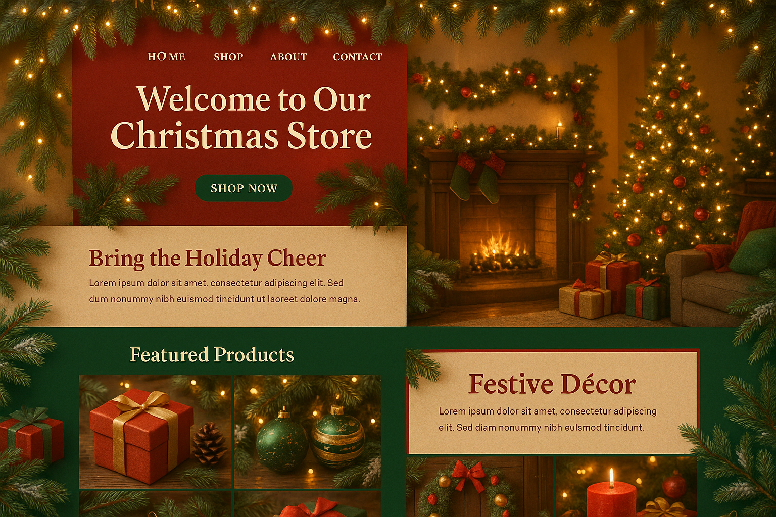Open the red gift box product thumbnail
This screenshot has width=776, height=517.
pyautogui.click(x=155, y=432)
